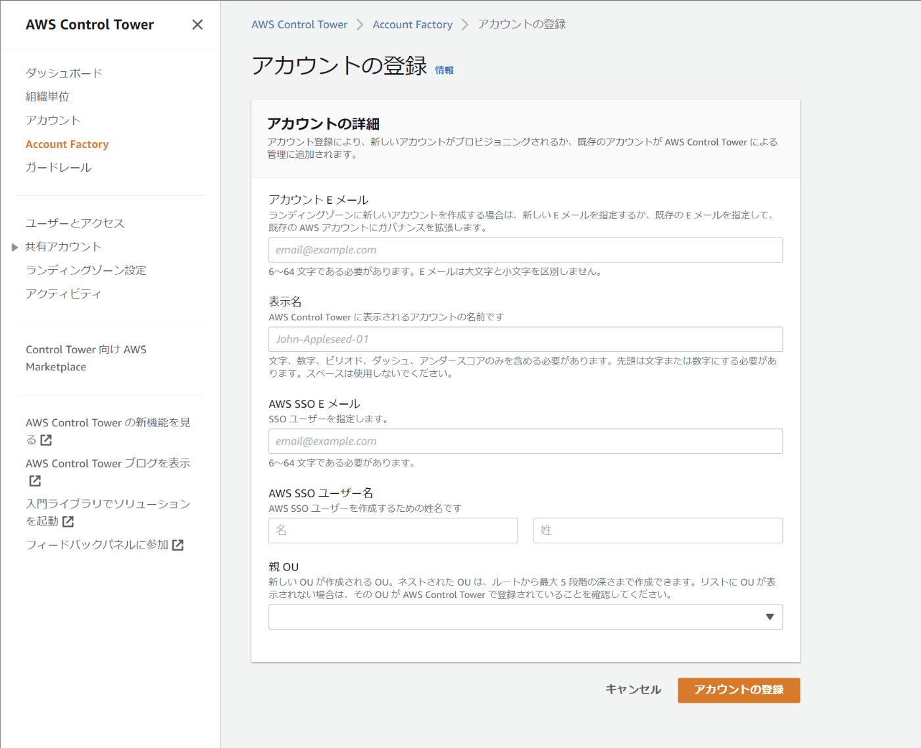The height and width of the screenshot is (748, 921).
Task: Focus the AWS SSO E メール field
Action: click(x=526, y=441)
